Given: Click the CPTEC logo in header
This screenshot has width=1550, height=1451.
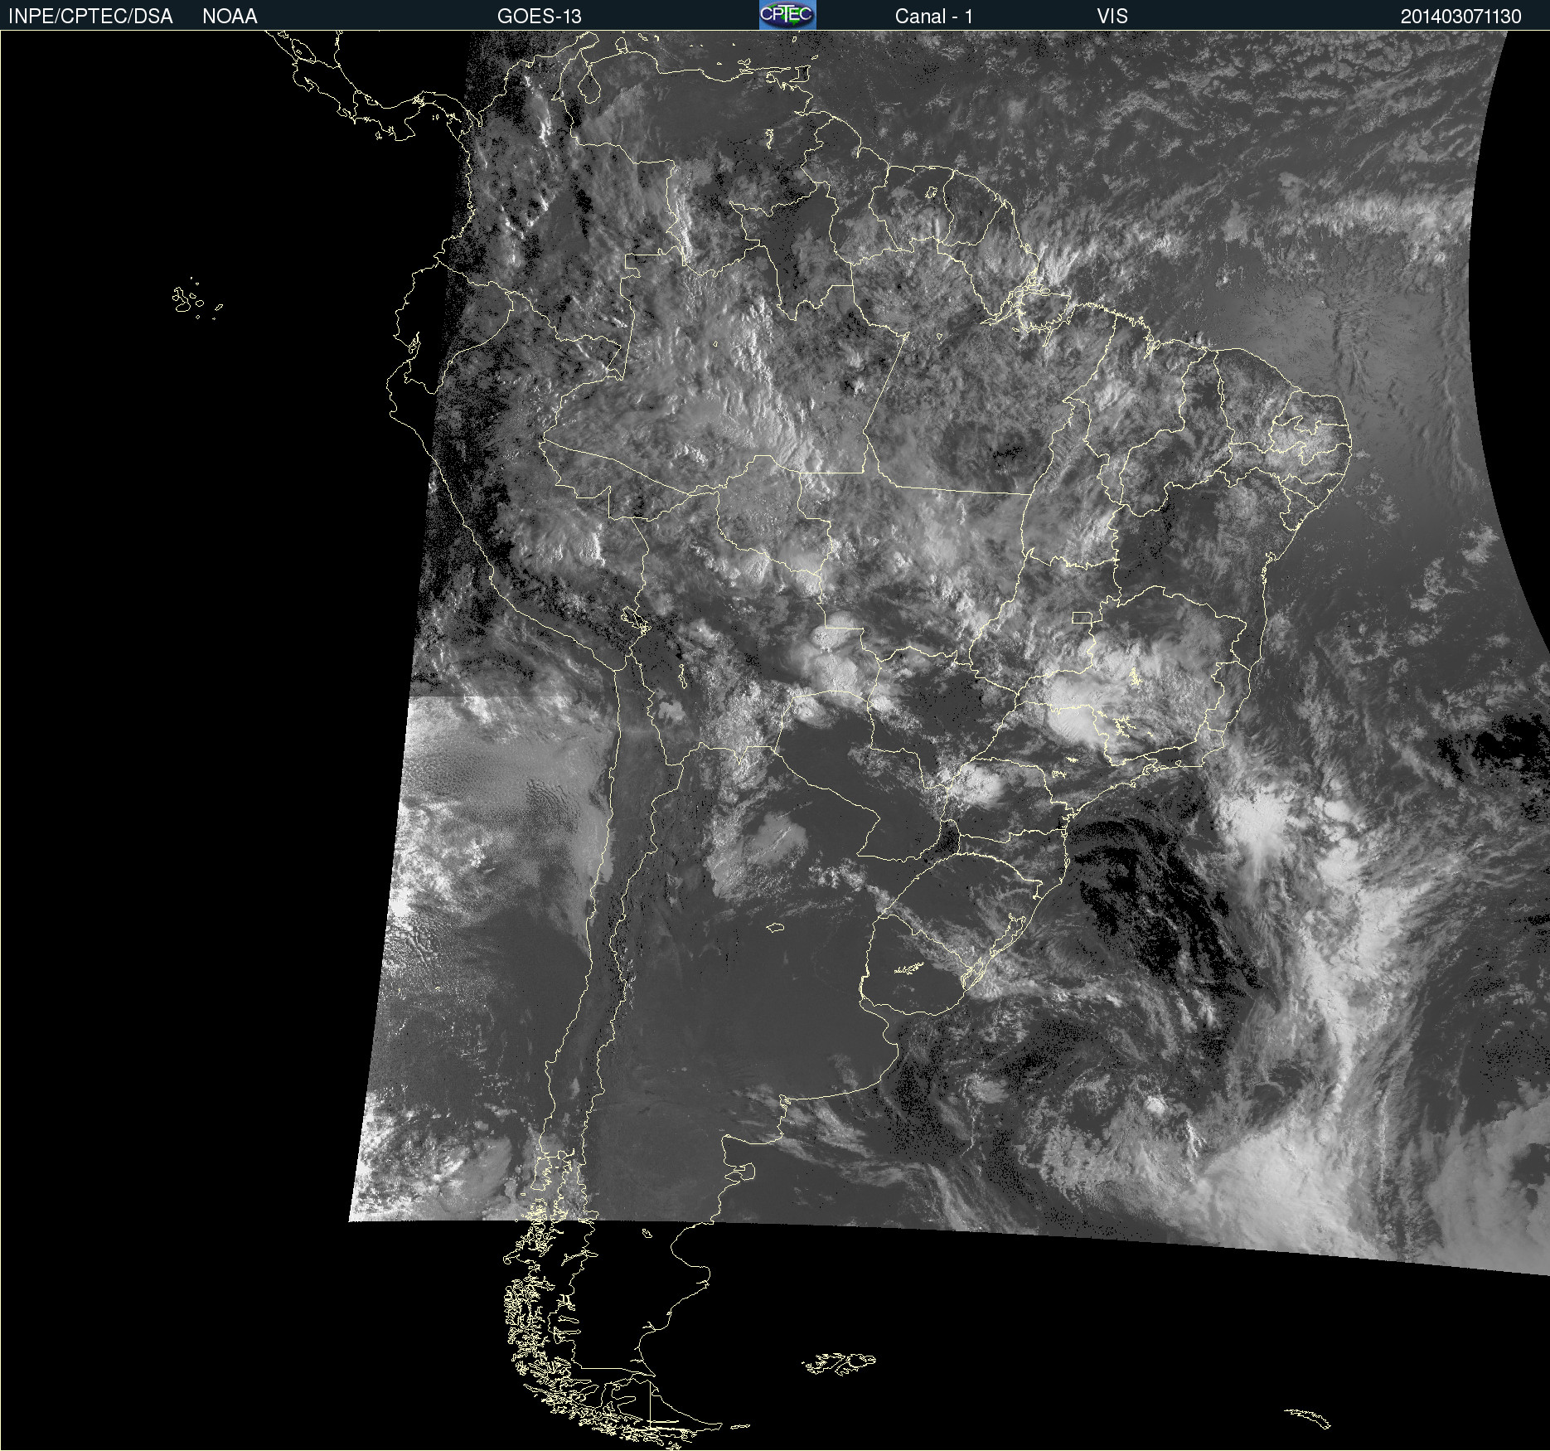Looking at the screenshot, I should click(787, 15).
